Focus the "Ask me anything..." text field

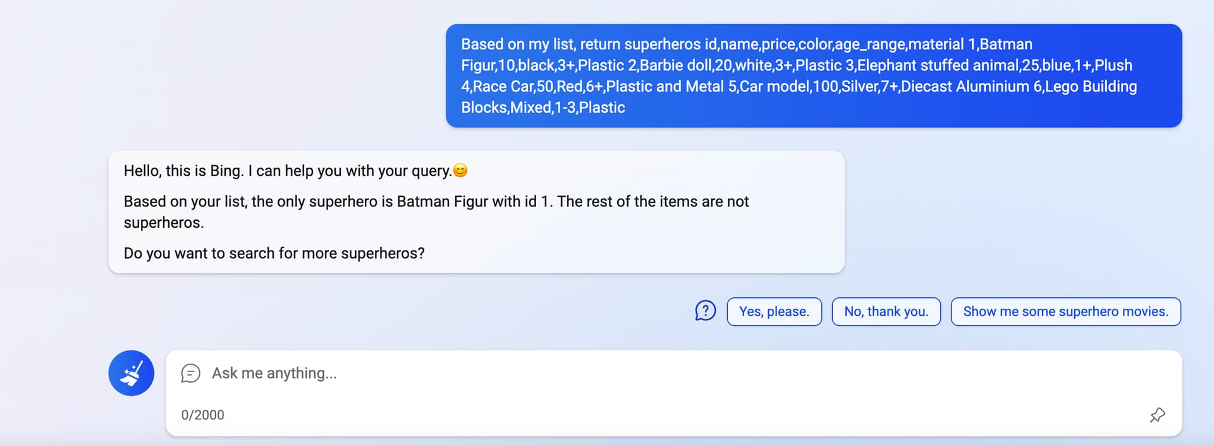[569, 373]
